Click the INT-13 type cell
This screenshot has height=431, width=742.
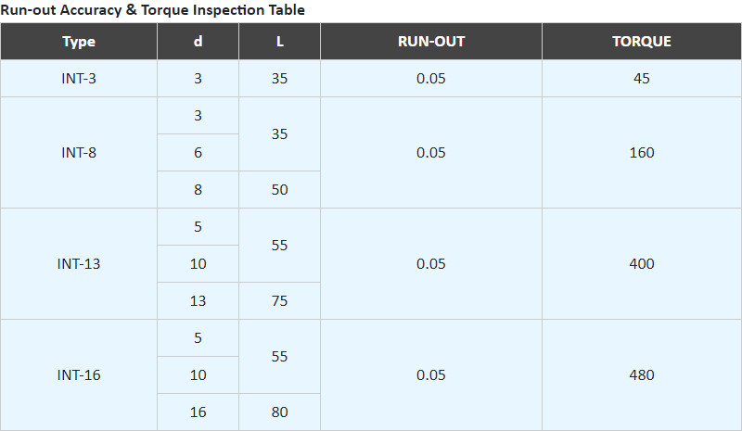(x=79, y=264)
